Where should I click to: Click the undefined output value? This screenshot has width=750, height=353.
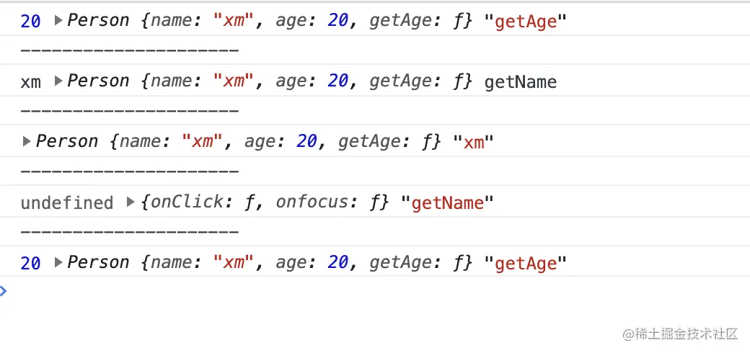66,203
